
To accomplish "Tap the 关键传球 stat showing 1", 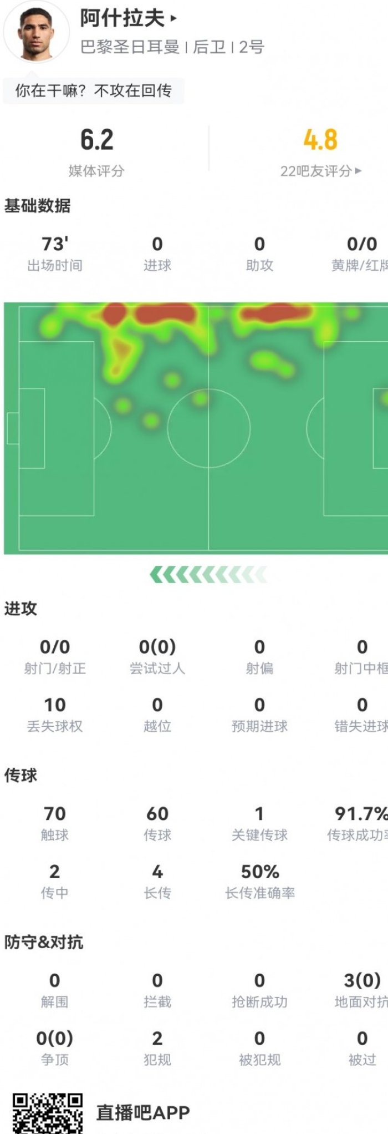I will click(x=259, y=824).
